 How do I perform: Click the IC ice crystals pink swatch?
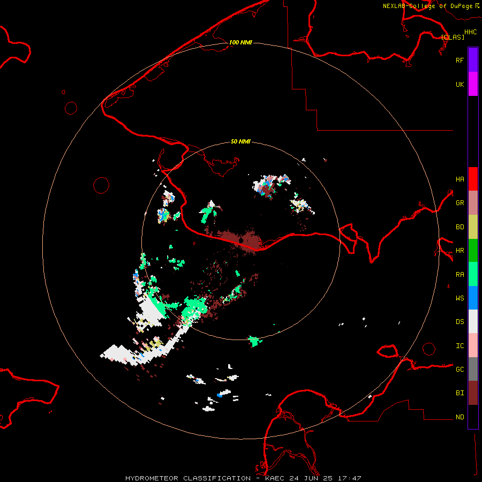(473, 345)
